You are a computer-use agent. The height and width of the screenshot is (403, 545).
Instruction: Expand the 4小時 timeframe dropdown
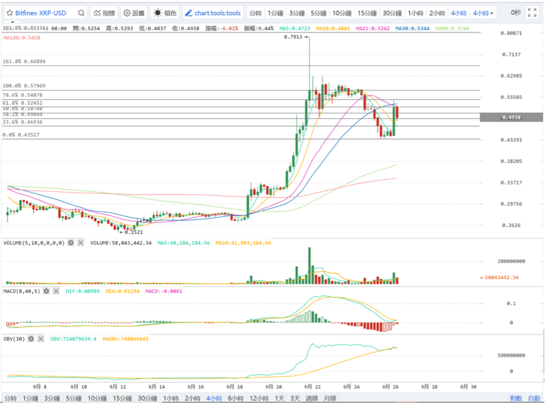(x=483, y=13)
